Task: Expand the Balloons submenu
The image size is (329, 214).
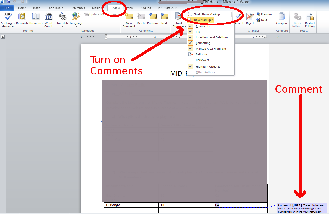Action: pos(210,54)
